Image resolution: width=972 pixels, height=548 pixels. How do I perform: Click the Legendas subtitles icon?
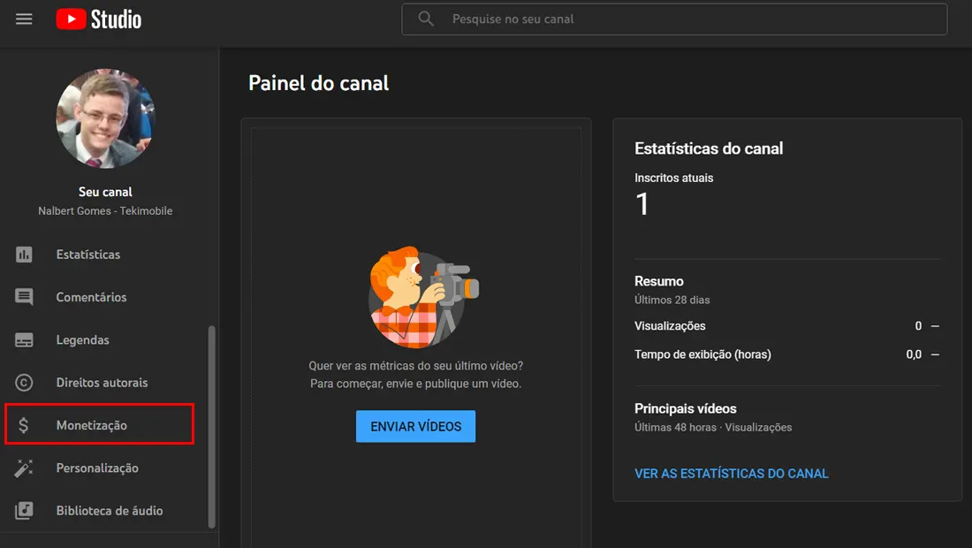24,339
